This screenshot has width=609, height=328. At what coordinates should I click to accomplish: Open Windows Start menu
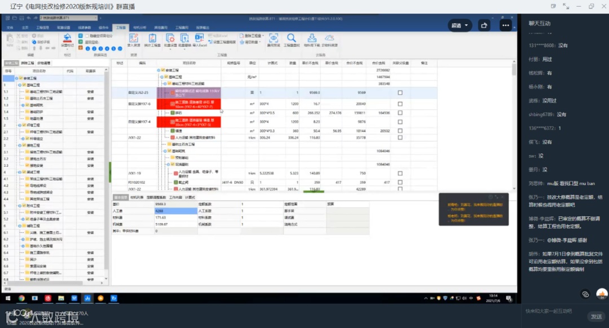pyautogui.click(x=8, y=298)
